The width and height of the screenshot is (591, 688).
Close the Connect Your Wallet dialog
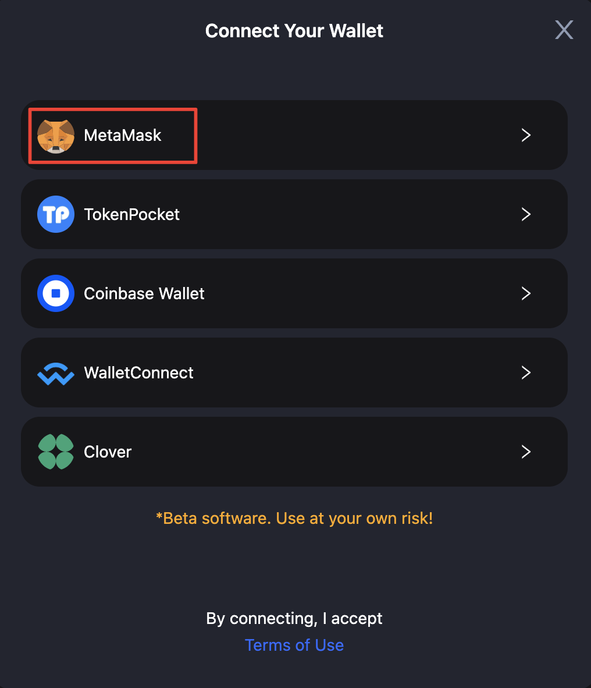click(x=564, y=30)
